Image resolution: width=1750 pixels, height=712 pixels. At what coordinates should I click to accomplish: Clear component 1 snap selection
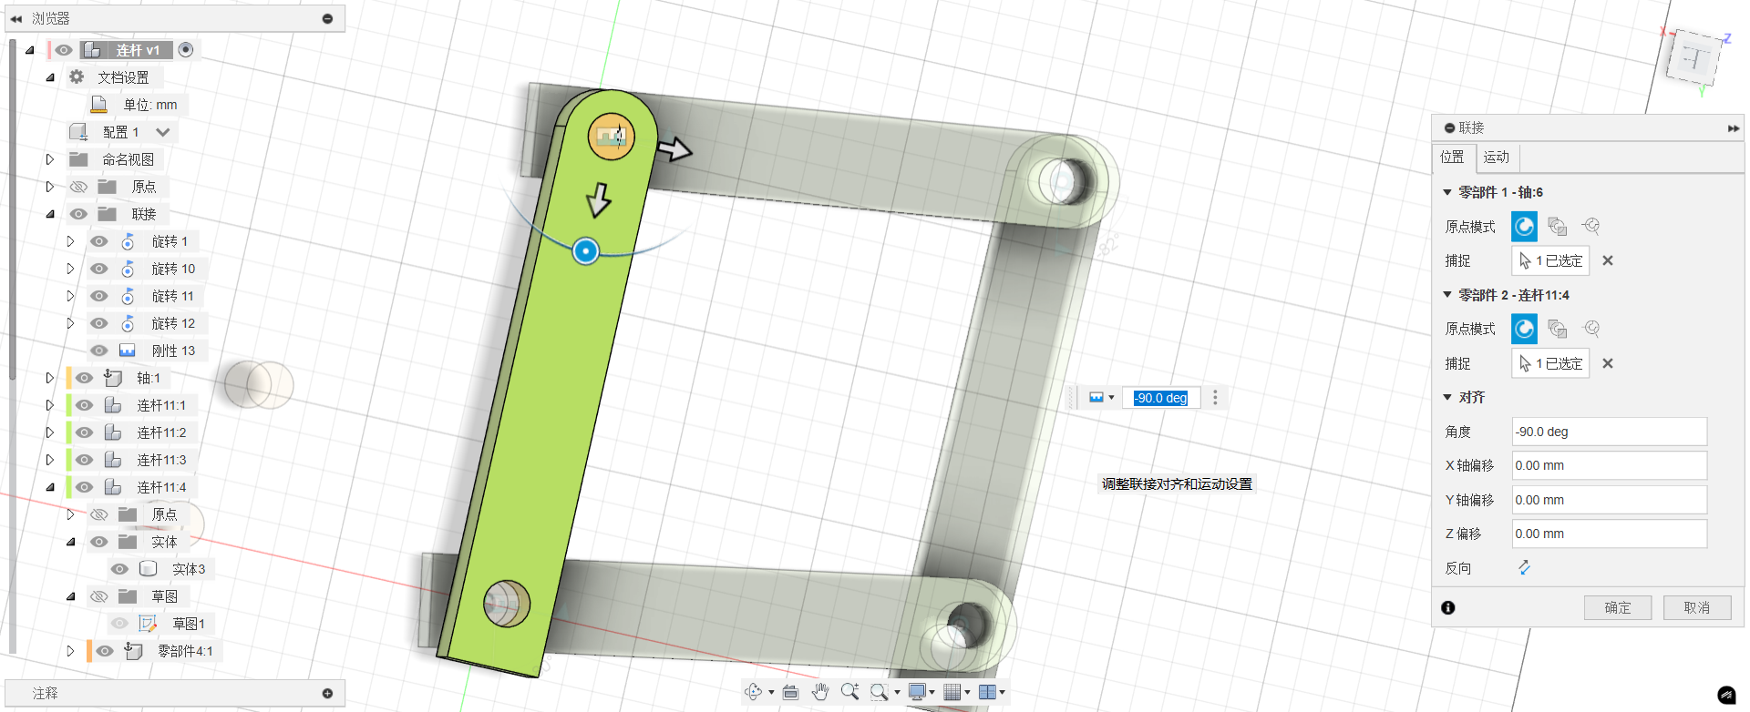[x=1608, y=260]
